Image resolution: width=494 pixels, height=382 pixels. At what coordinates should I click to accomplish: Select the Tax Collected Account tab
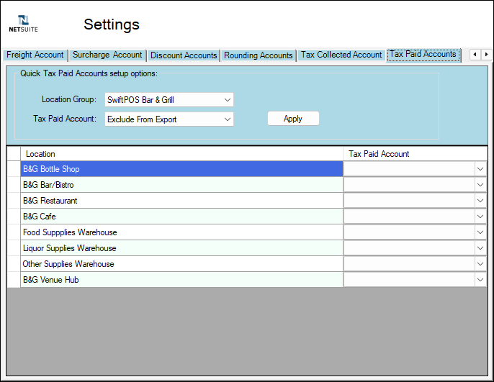[x=341, y=55]
